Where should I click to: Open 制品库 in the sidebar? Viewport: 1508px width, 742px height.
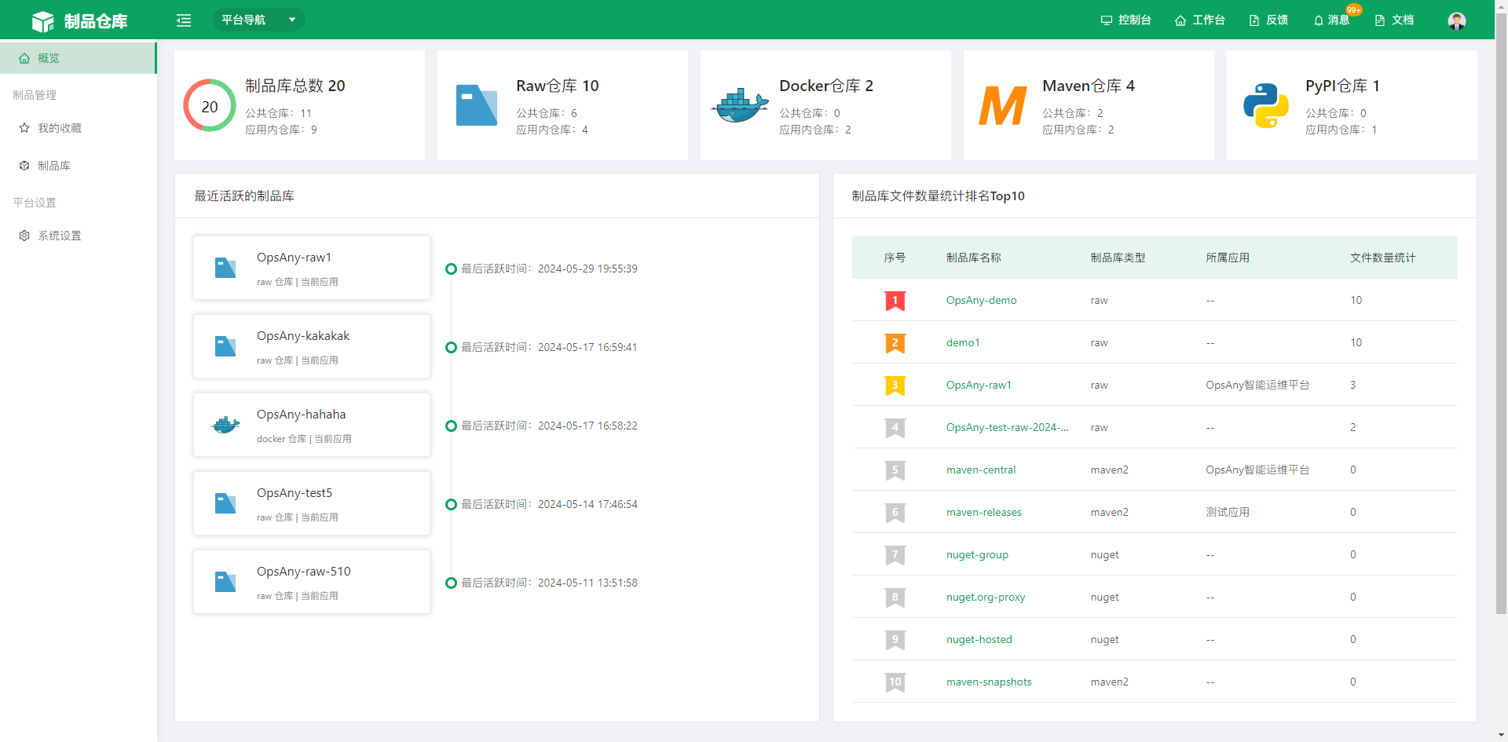pyautogui.click(x=78, y=166)
